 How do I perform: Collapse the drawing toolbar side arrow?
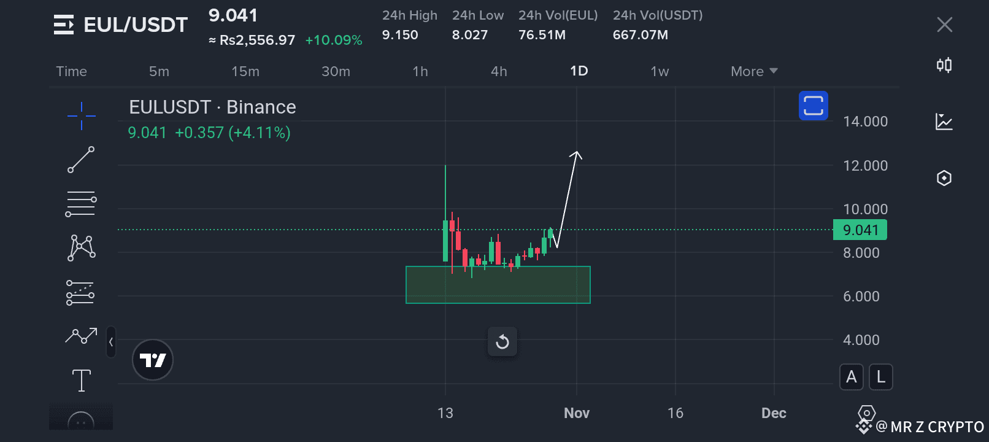click(x=111, y=341)
